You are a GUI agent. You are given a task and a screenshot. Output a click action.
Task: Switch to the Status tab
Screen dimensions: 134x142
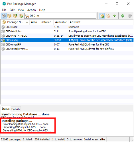(6, 109)
